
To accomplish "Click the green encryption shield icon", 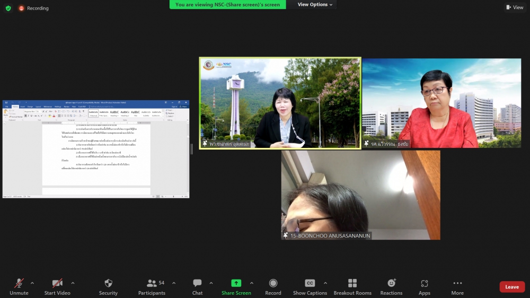I will [8, 8].
